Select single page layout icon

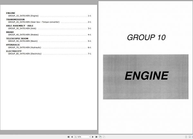pos(186,137)
